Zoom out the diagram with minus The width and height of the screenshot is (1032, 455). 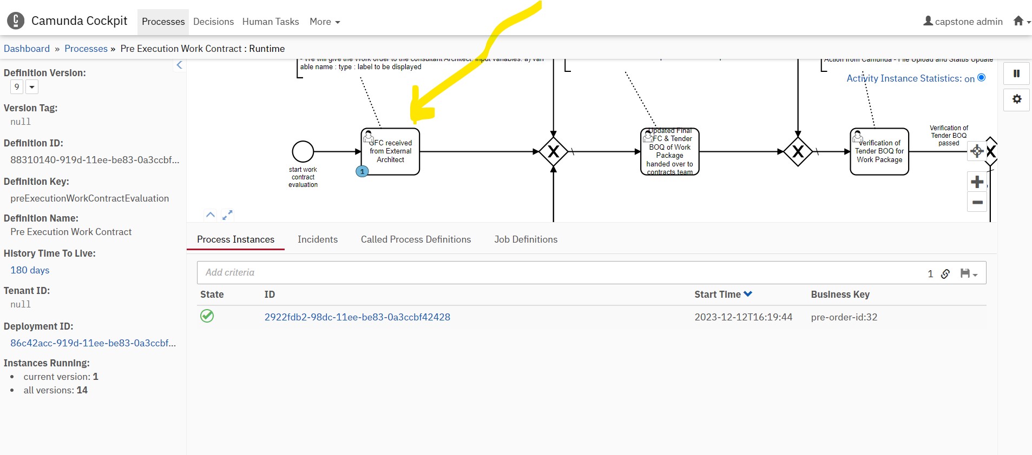click(x=977, y=202)
